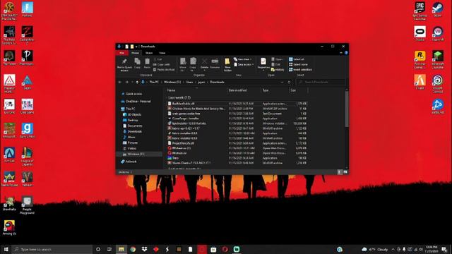Image resolution: width=452 pixels, height=254 pixels.
Task: Click 'This PC' in the address breadcrumb
Action: (154, 82)
